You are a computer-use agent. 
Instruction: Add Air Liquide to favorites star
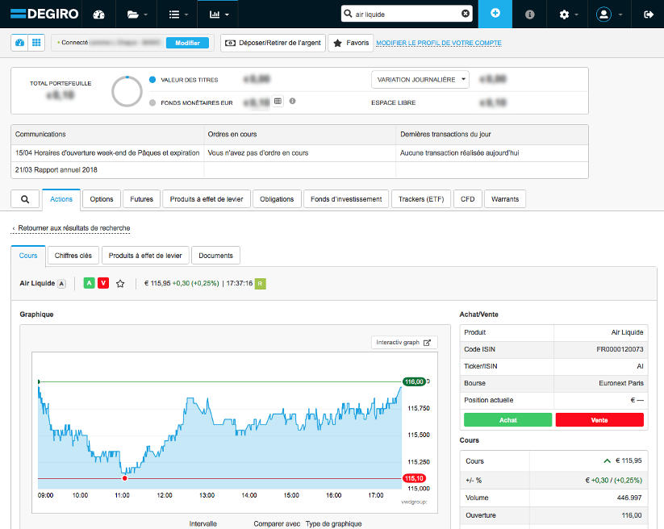pos(120,284)
